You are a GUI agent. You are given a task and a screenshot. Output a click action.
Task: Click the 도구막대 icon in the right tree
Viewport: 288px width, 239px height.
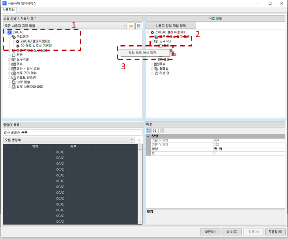(x=156, y=41)
